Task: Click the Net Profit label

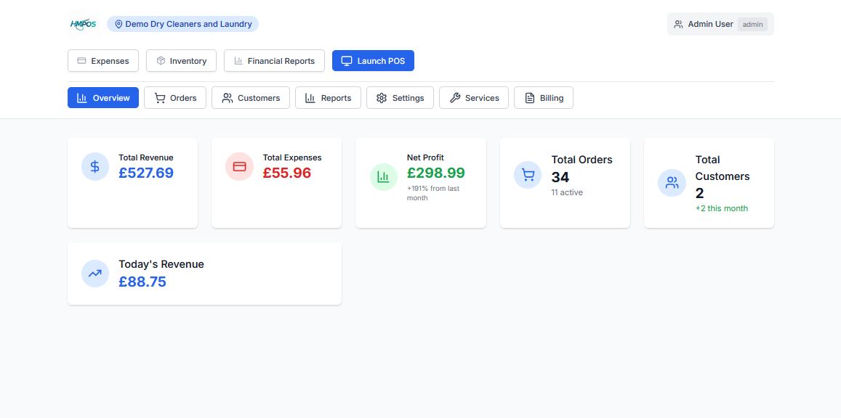Action: pyautogui.click(x=425, y=157)
